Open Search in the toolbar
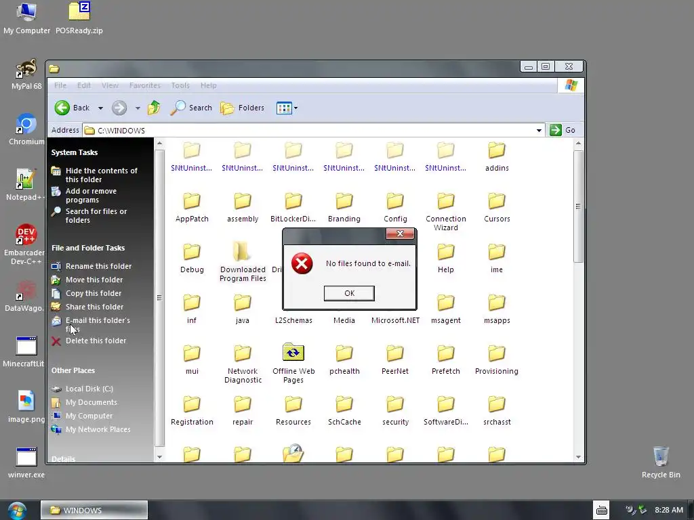 pos(191,108)
